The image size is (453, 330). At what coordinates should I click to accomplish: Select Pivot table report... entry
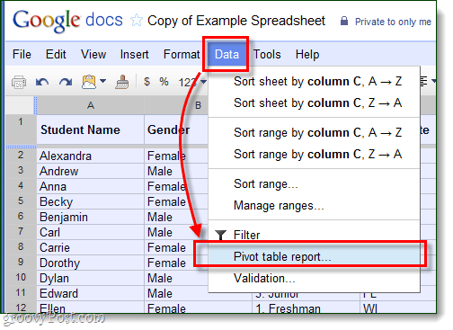[315, 256]
